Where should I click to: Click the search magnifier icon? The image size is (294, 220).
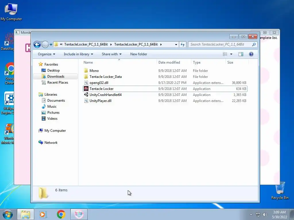point(254,44)
